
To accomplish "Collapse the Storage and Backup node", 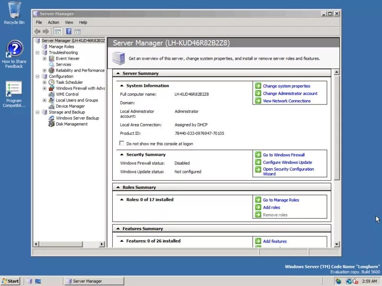I will click(37, 112).
